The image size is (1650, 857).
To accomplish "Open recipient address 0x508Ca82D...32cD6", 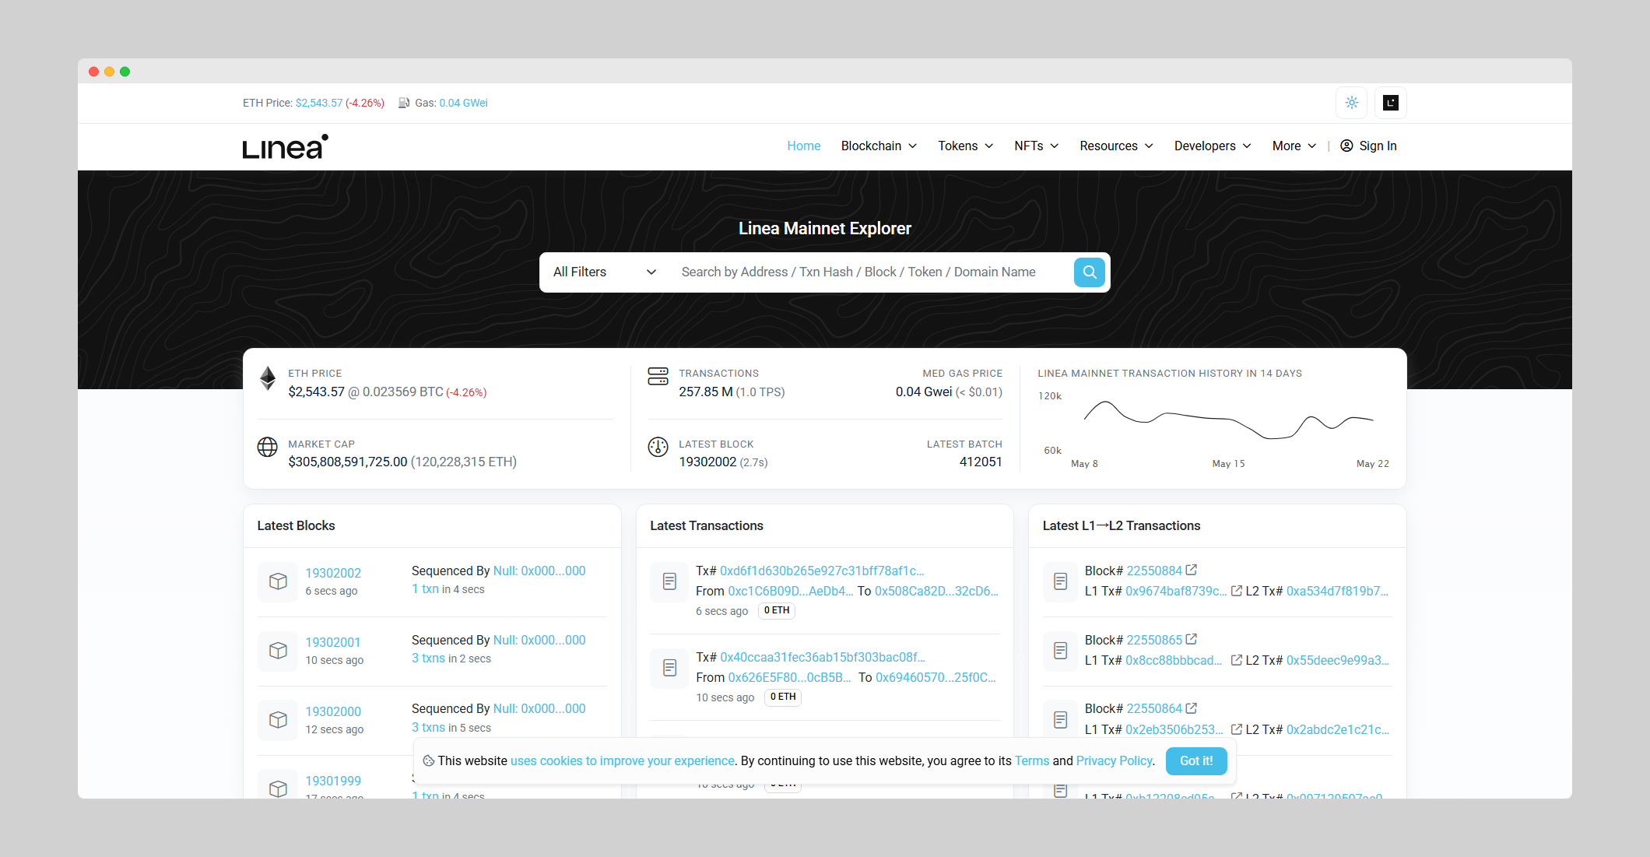I will point(937,591).
